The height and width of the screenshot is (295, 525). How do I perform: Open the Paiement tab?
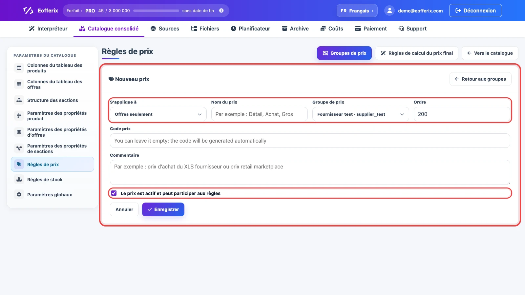371,29
